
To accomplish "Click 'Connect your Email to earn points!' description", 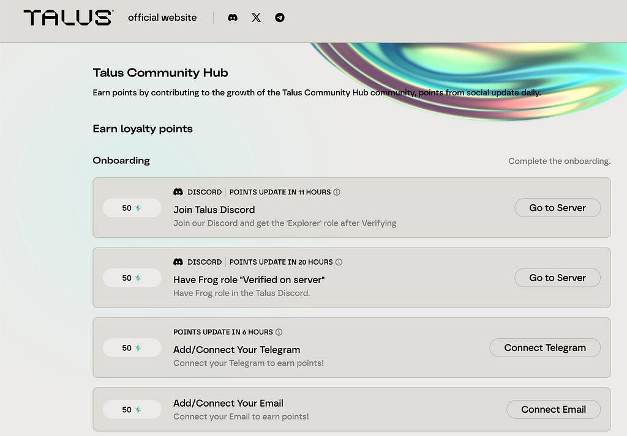I will [x=241, y=416].
